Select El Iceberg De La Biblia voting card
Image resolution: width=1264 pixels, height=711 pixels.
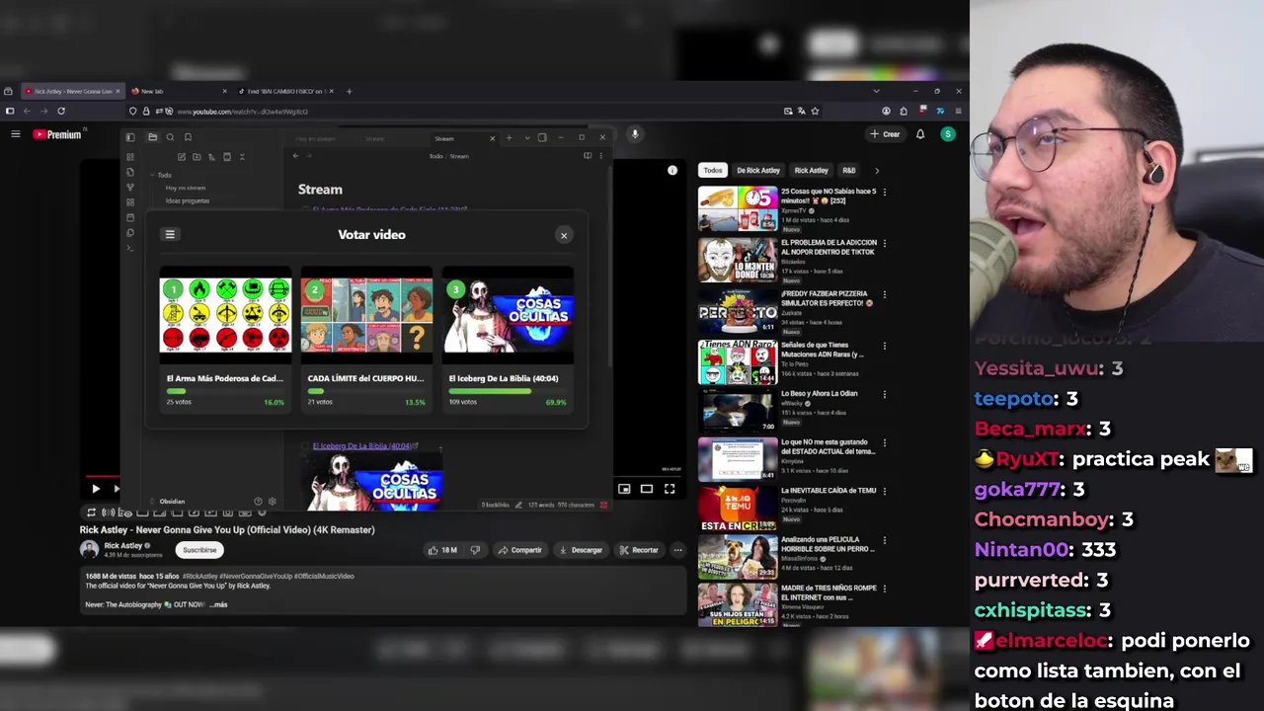(x=508, y=342)
